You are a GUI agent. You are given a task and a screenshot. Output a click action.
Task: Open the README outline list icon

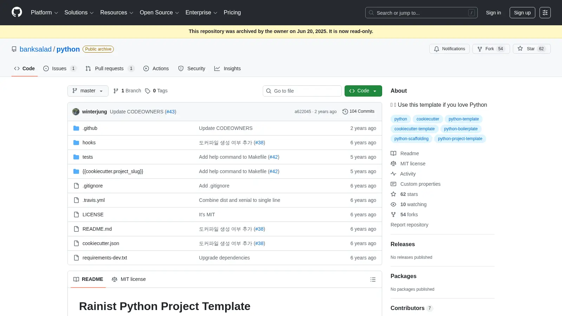[373, 279]
